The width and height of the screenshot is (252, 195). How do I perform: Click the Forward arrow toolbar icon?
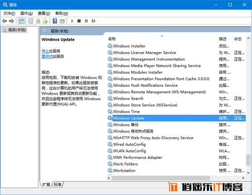(x=11, y=21)
